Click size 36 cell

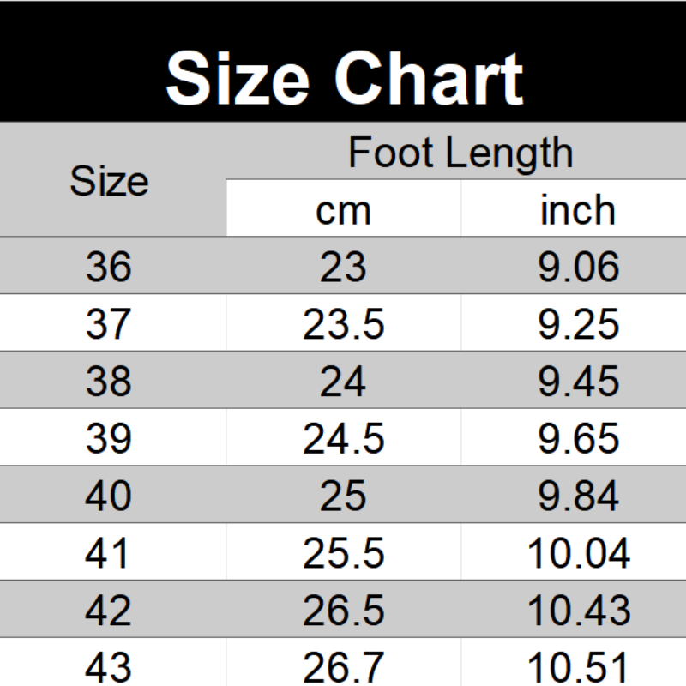[x=109, y=268]
